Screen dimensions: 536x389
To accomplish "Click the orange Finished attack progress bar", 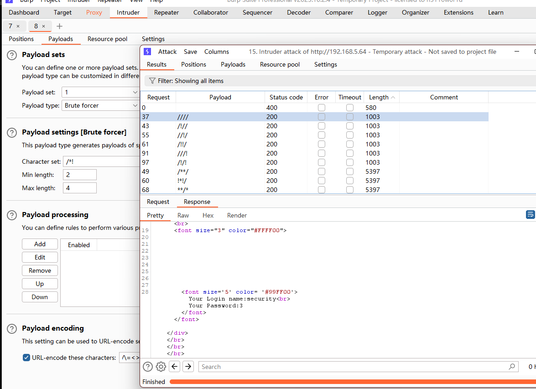I will (x=351, y=382).
